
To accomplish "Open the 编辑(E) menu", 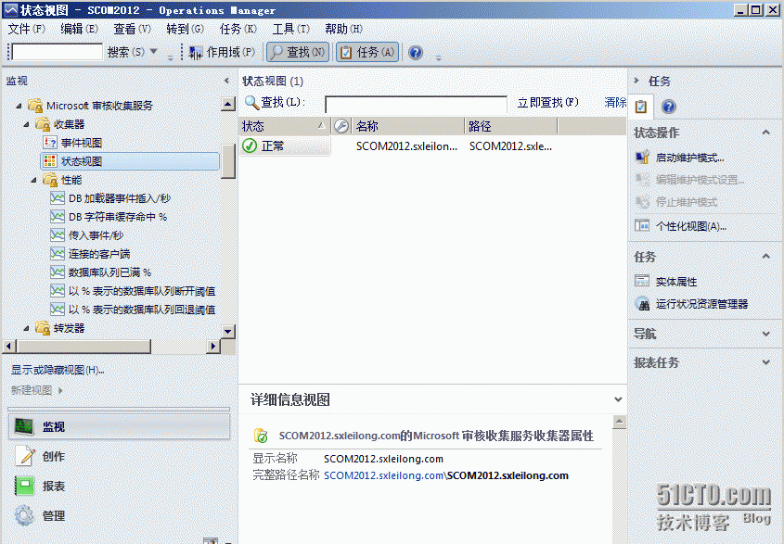I will tap(79, 29).
